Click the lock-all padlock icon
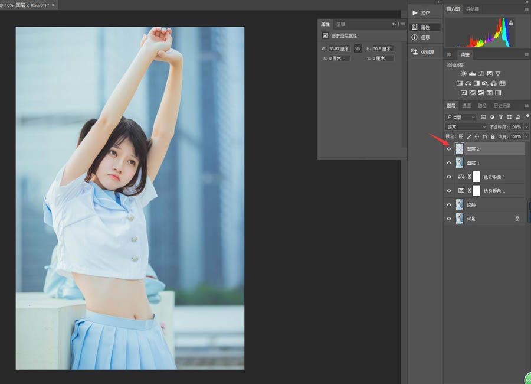Image resolution: width=531 pixels, height=384 pixels. coord(493,136)
